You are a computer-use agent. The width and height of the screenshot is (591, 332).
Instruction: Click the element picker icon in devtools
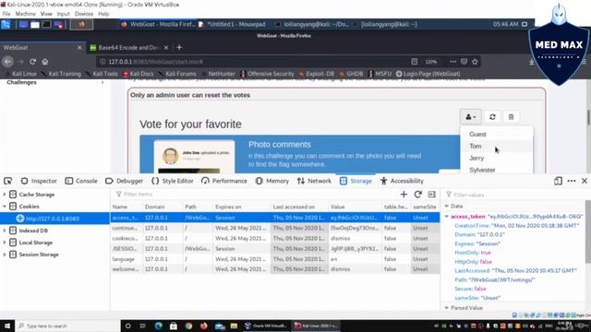point(8,181)
